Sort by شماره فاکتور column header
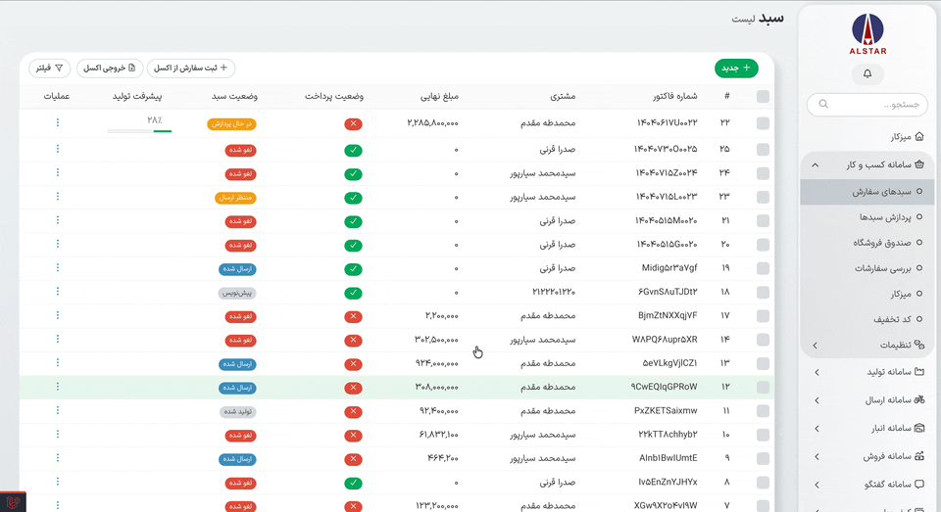941x512 pixels. (675, 96)
